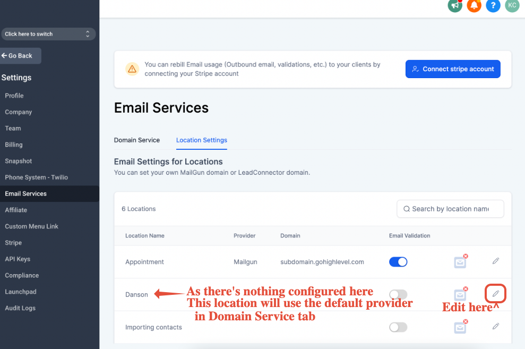
Task: Open Phone System - Twilio settings
Action: click(37, 177)
